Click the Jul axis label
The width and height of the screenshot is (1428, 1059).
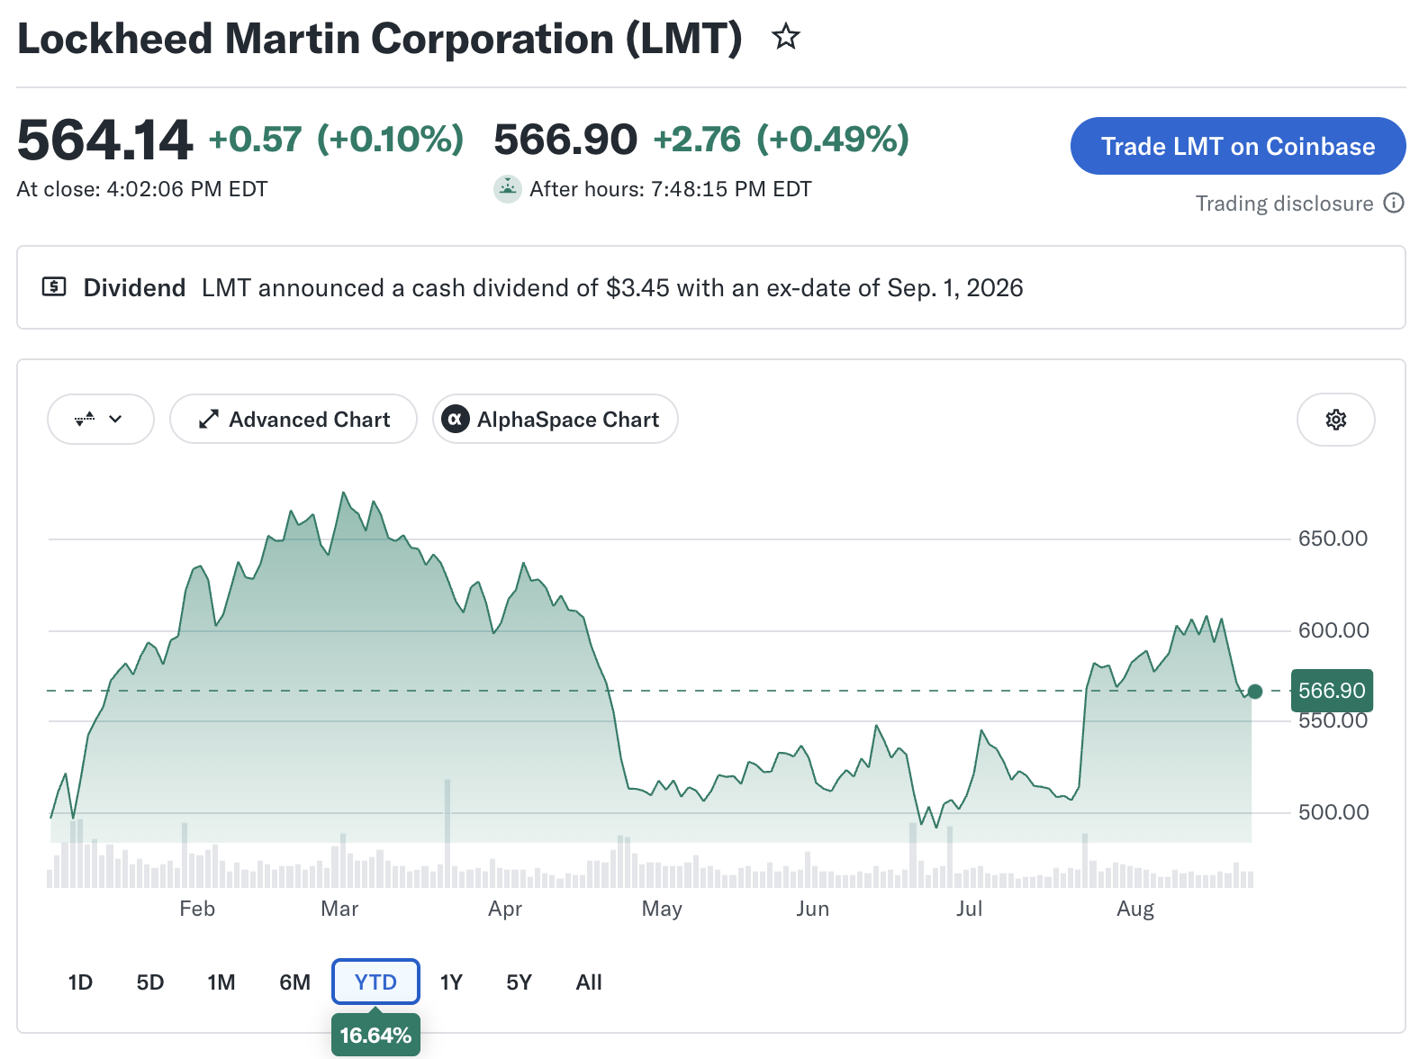tap(969, 909)
